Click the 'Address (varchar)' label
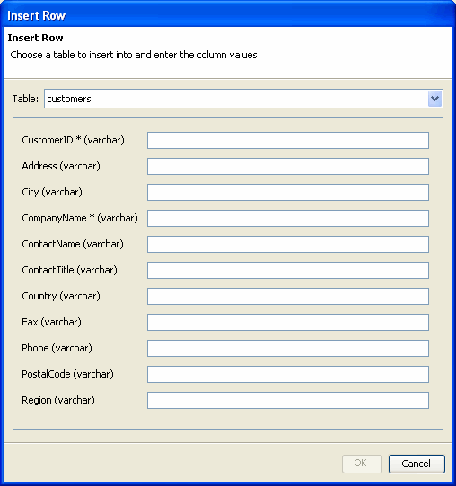Viewport: 456px width, 486px height. tap(61, 166)
